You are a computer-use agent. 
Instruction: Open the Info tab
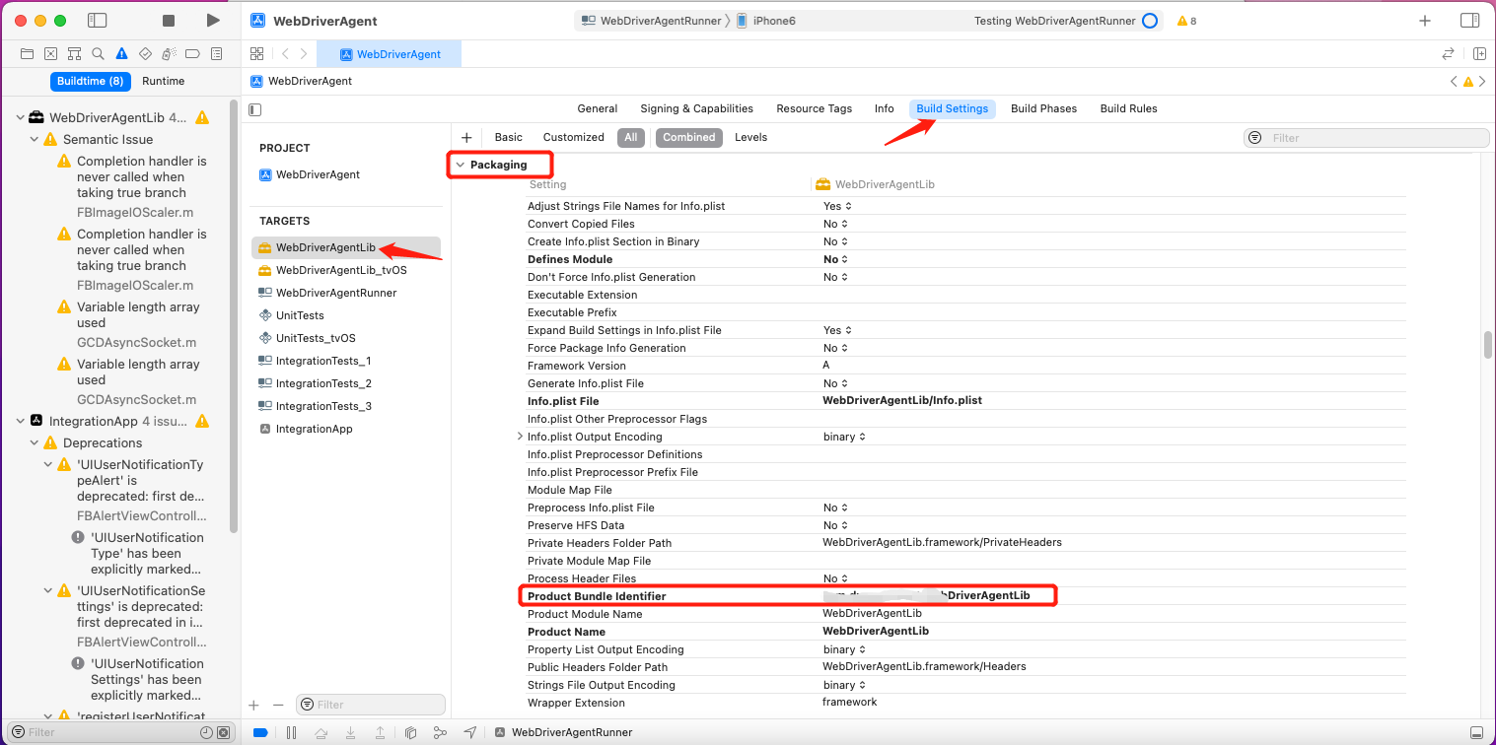click(885, 108)
